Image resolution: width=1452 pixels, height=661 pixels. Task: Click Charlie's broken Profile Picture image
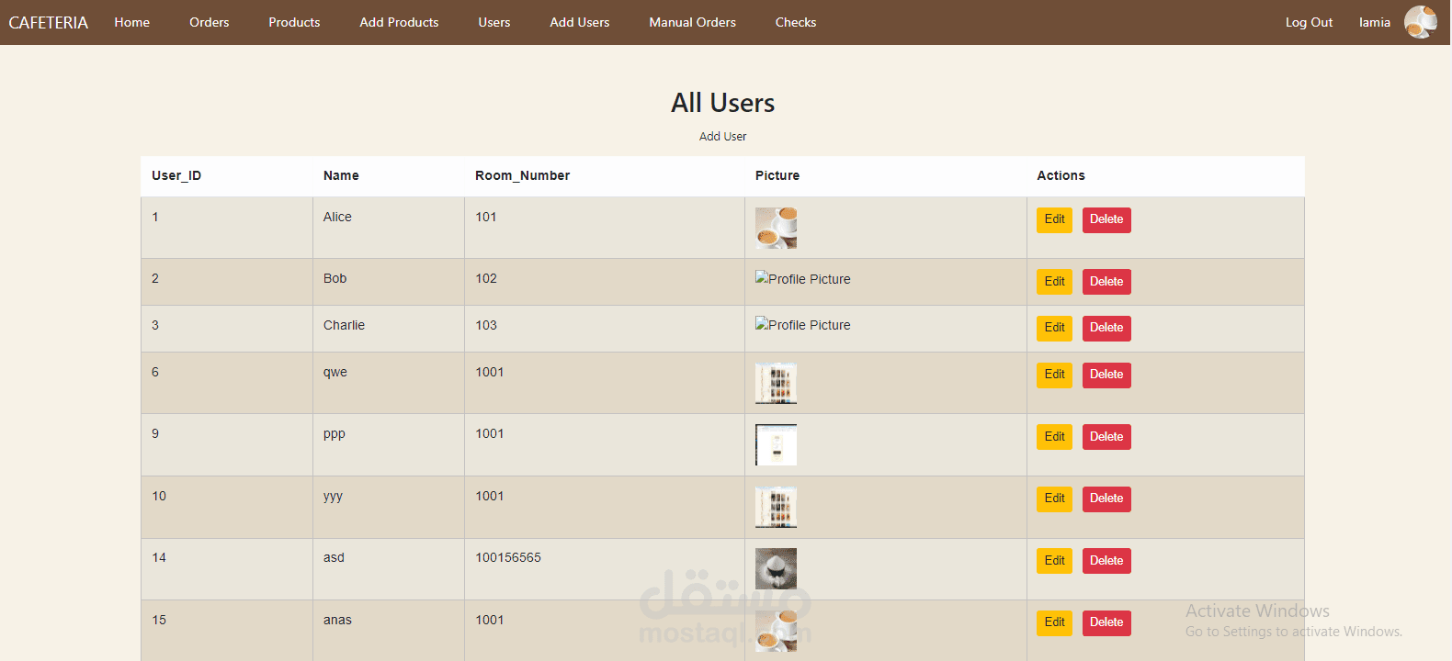803,324
